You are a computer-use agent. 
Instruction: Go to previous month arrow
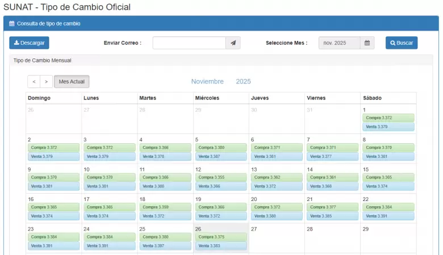pos(34,82)
